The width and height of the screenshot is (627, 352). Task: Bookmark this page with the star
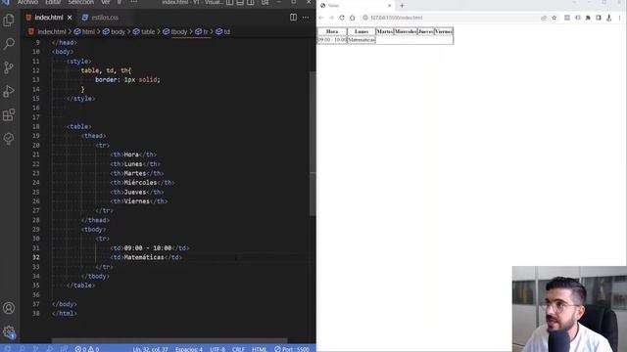click(x=555, y=18)
